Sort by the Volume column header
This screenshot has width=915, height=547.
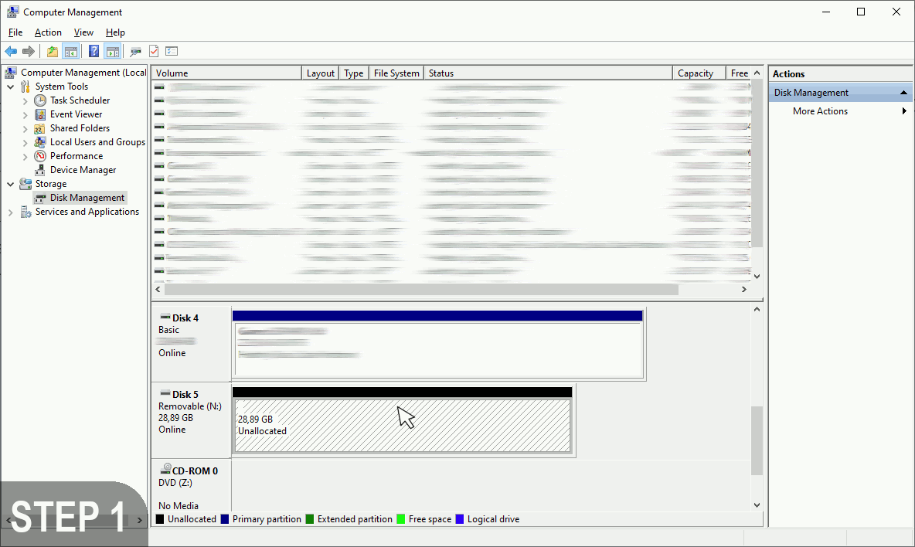coord(226,73)
